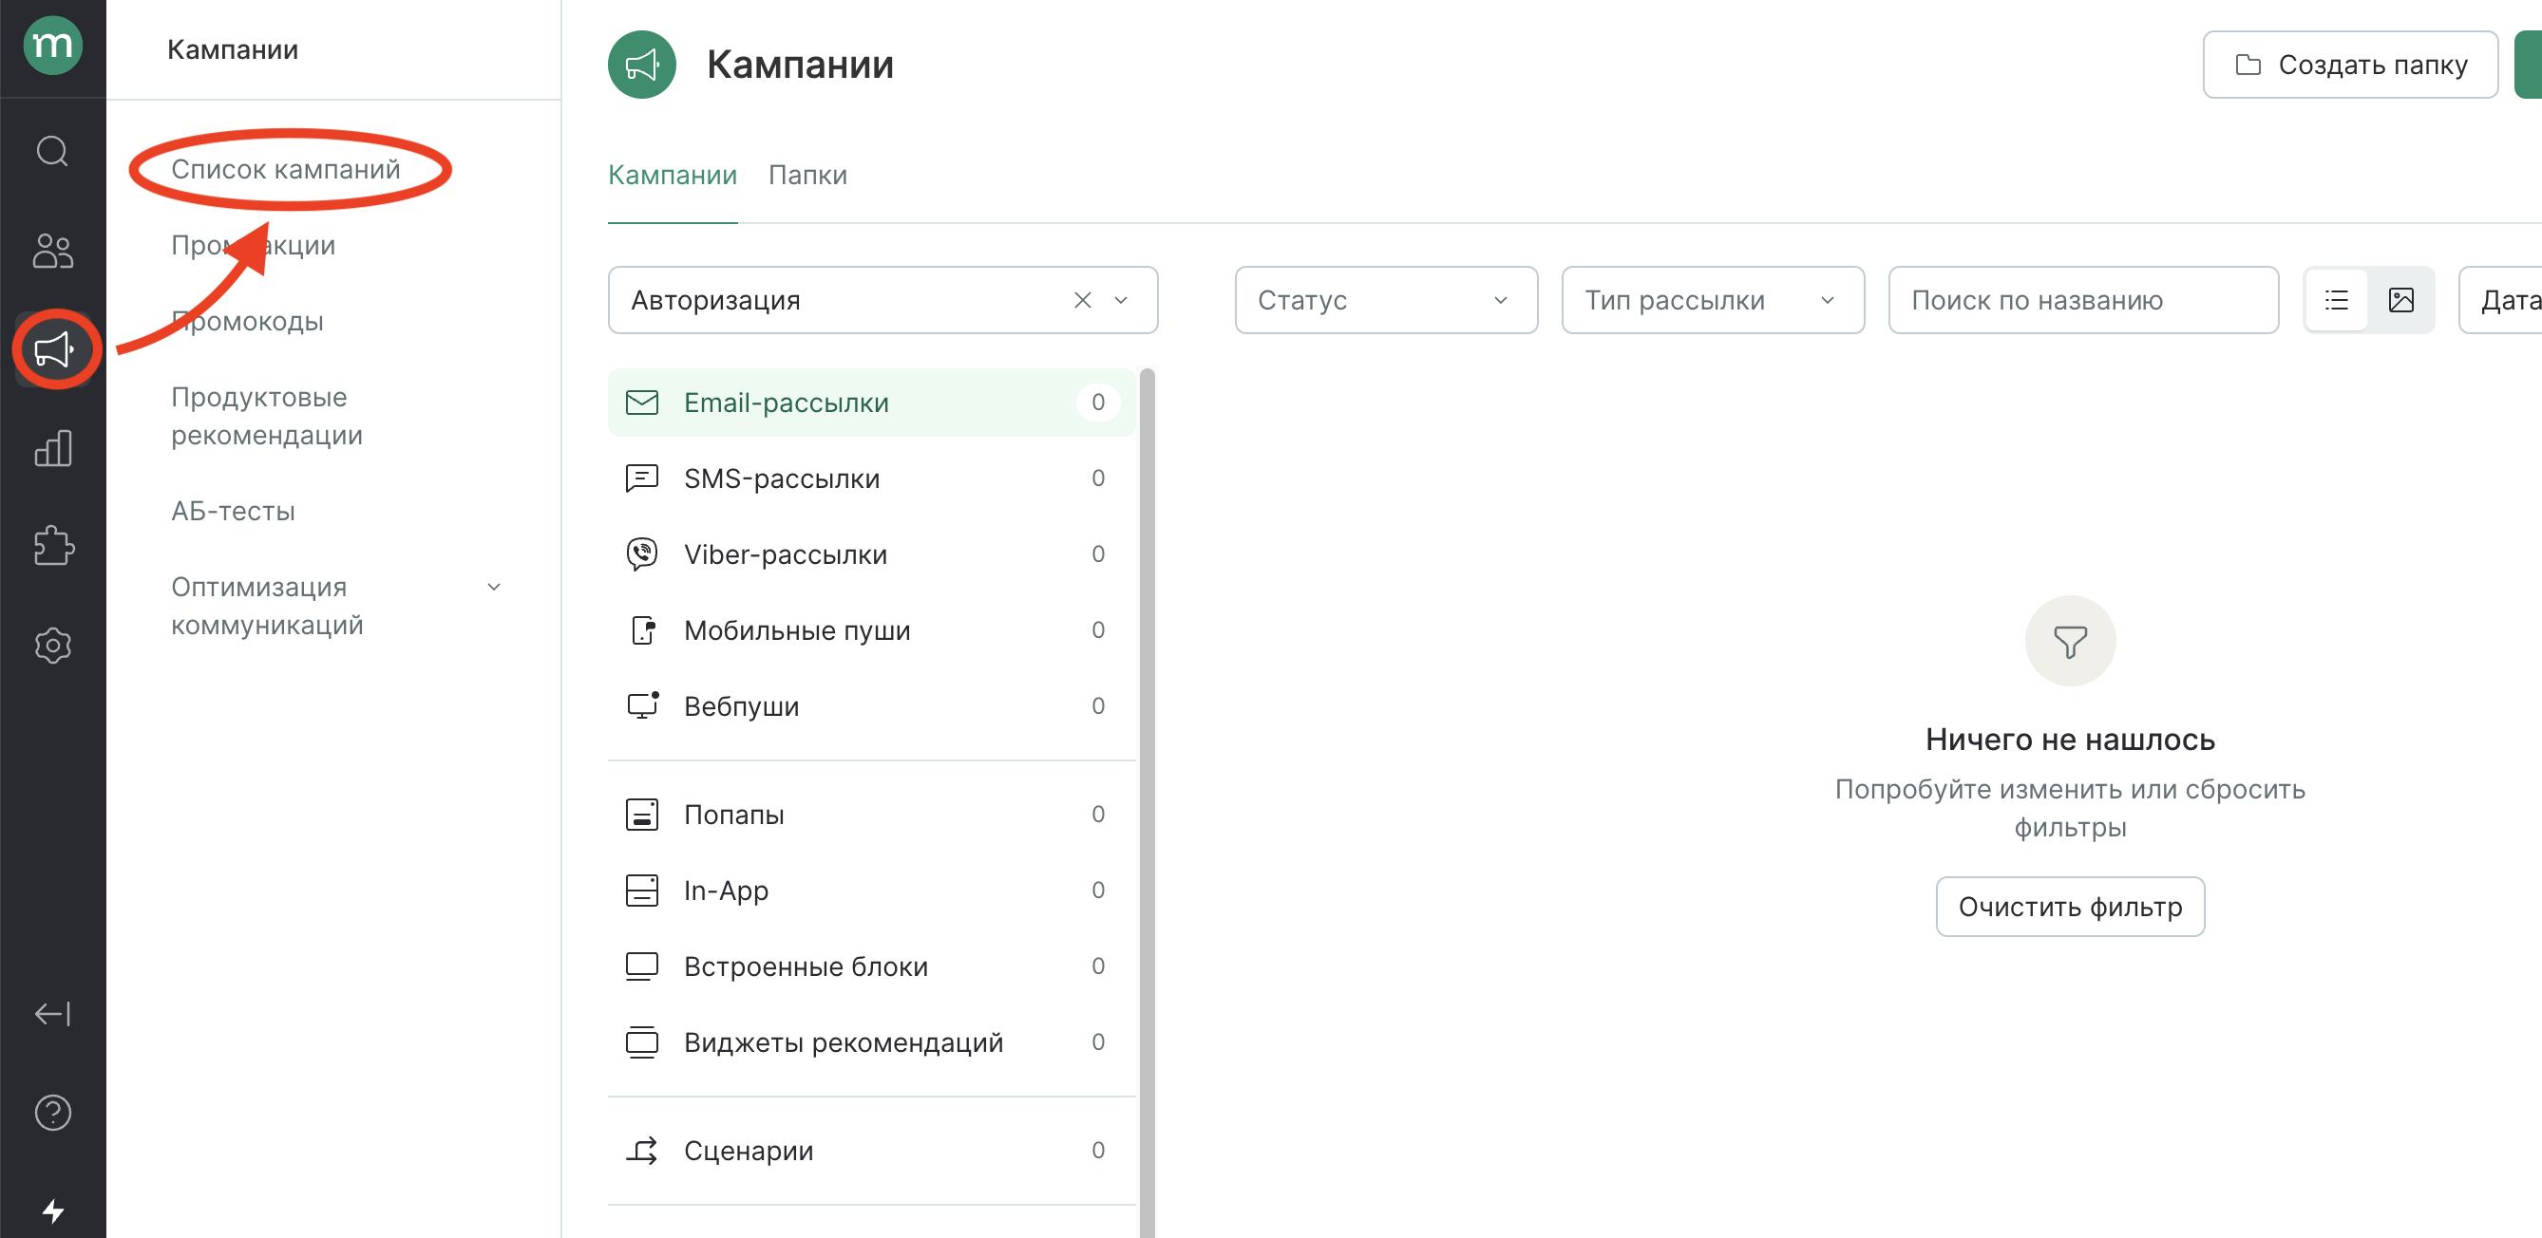The image size is (2542, 1238).
Task: Click the Очистить фильтр button
Action: (x=2069, y=906)
